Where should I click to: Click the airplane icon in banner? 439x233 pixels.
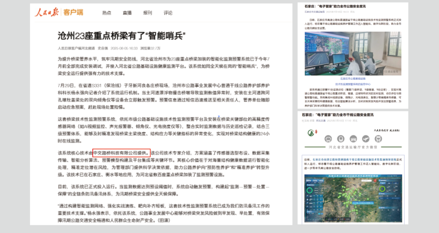tap(366, 139)
